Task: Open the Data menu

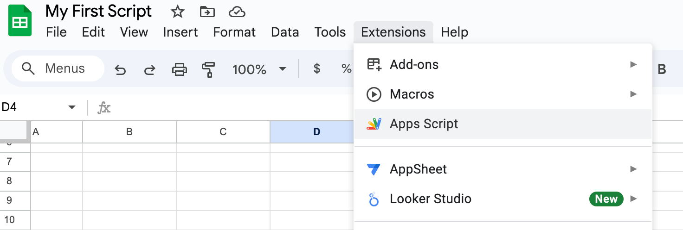Action: coord(285,32)
